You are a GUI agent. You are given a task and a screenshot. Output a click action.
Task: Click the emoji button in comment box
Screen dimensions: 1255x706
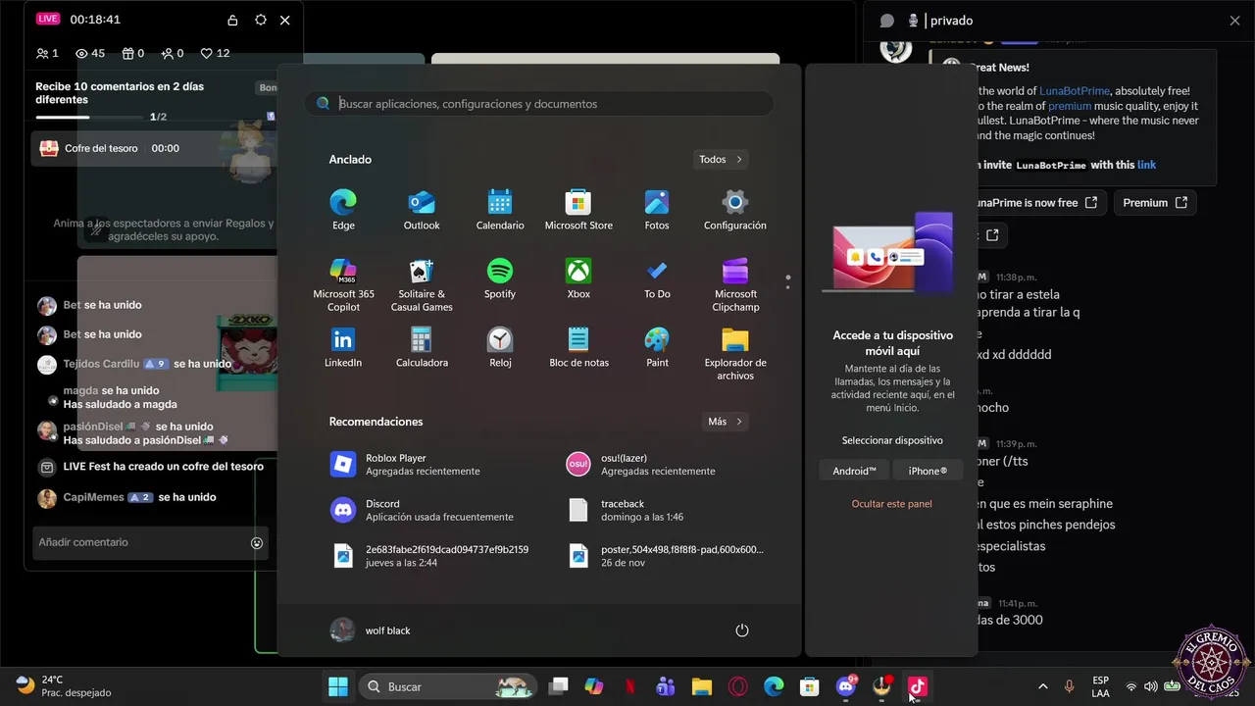click(257, 542)
